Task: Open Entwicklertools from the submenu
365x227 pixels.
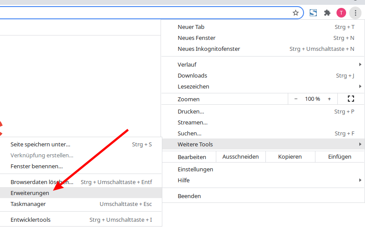Action: [31, 220]
